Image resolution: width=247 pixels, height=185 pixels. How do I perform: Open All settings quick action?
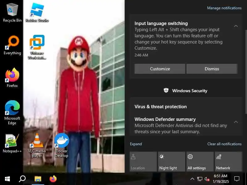pyautogui.click(x=200, y=162)
